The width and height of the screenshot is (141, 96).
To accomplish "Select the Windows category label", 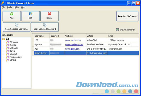I will coord(14,42).
